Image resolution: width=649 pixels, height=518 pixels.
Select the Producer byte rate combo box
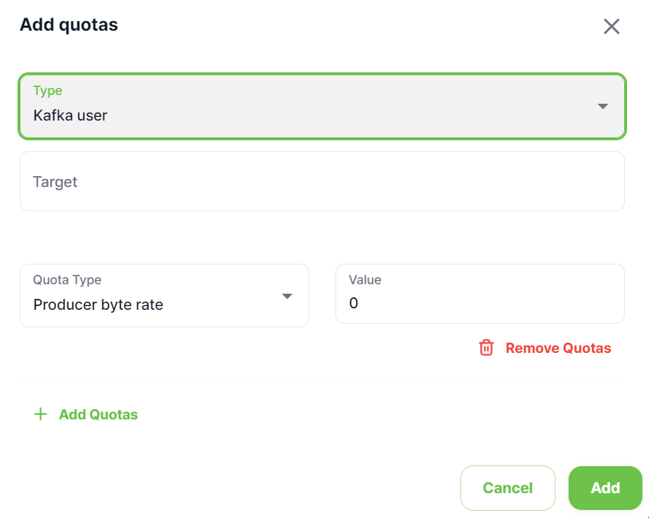click(164, 295)
